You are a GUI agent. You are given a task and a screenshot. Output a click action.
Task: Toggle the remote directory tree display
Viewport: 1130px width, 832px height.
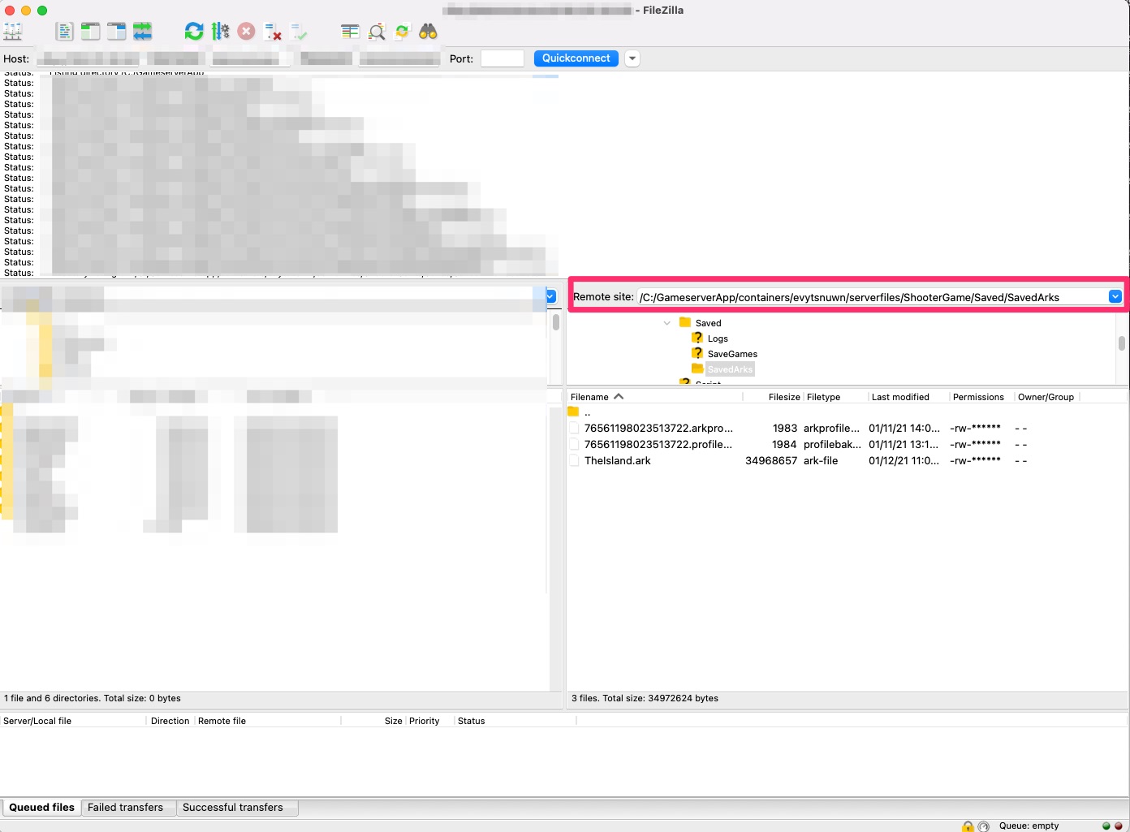tap(117, 32)
